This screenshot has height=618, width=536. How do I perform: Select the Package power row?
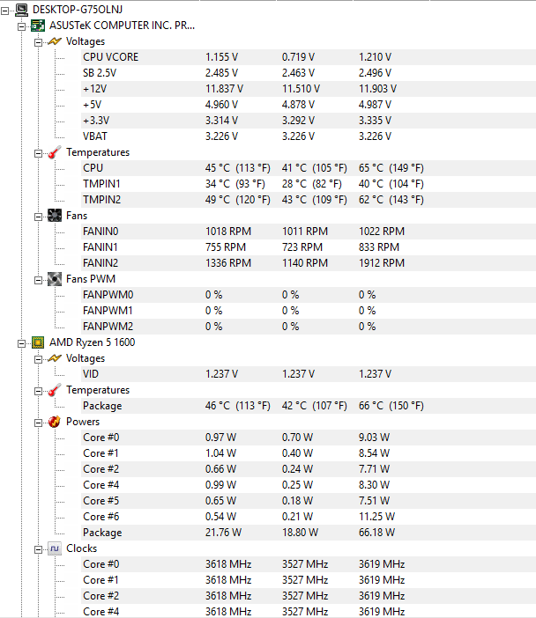point(309,533)
